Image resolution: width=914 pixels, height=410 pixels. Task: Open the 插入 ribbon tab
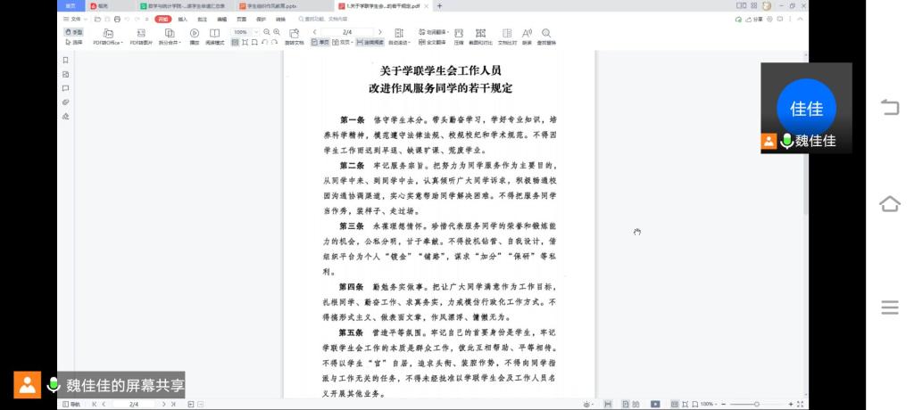(182, 19)
